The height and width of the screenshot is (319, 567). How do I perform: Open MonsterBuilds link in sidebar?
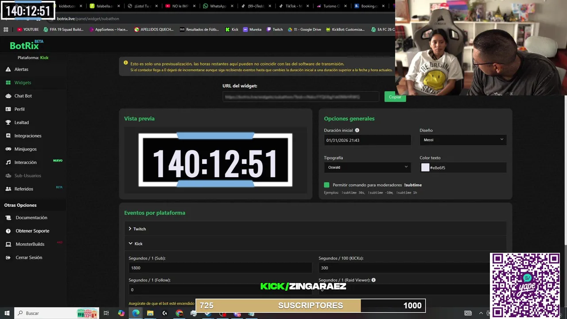(30, 244)
